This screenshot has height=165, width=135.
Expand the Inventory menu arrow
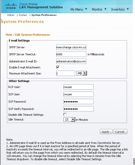(x=128, y=9)
